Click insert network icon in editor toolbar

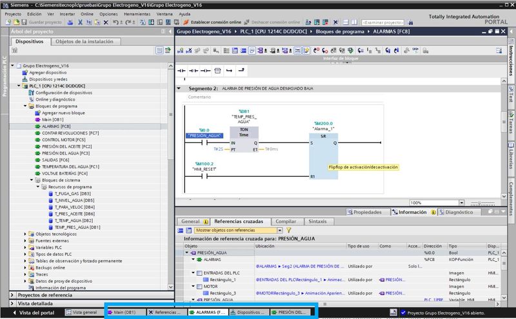point(181,51)
